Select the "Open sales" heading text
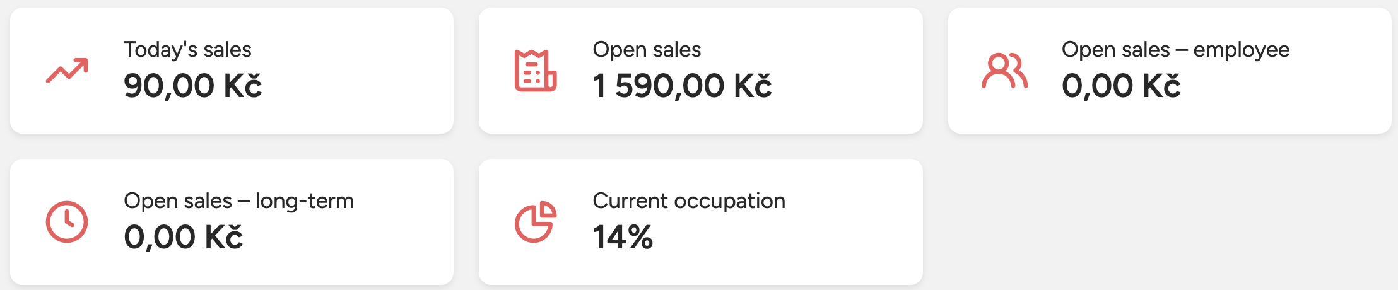This screenshot has width=1398, height=290. 647,49
